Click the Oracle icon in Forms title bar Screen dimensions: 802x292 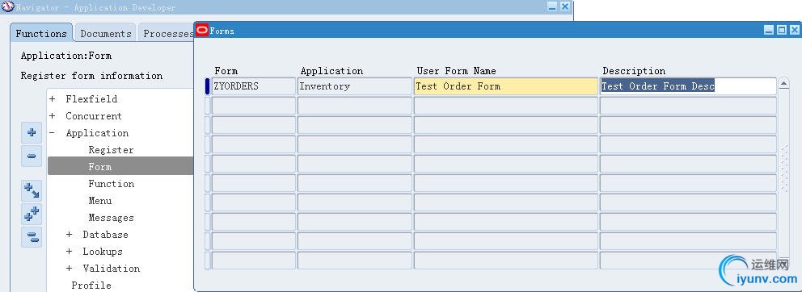tap(203, 31)
